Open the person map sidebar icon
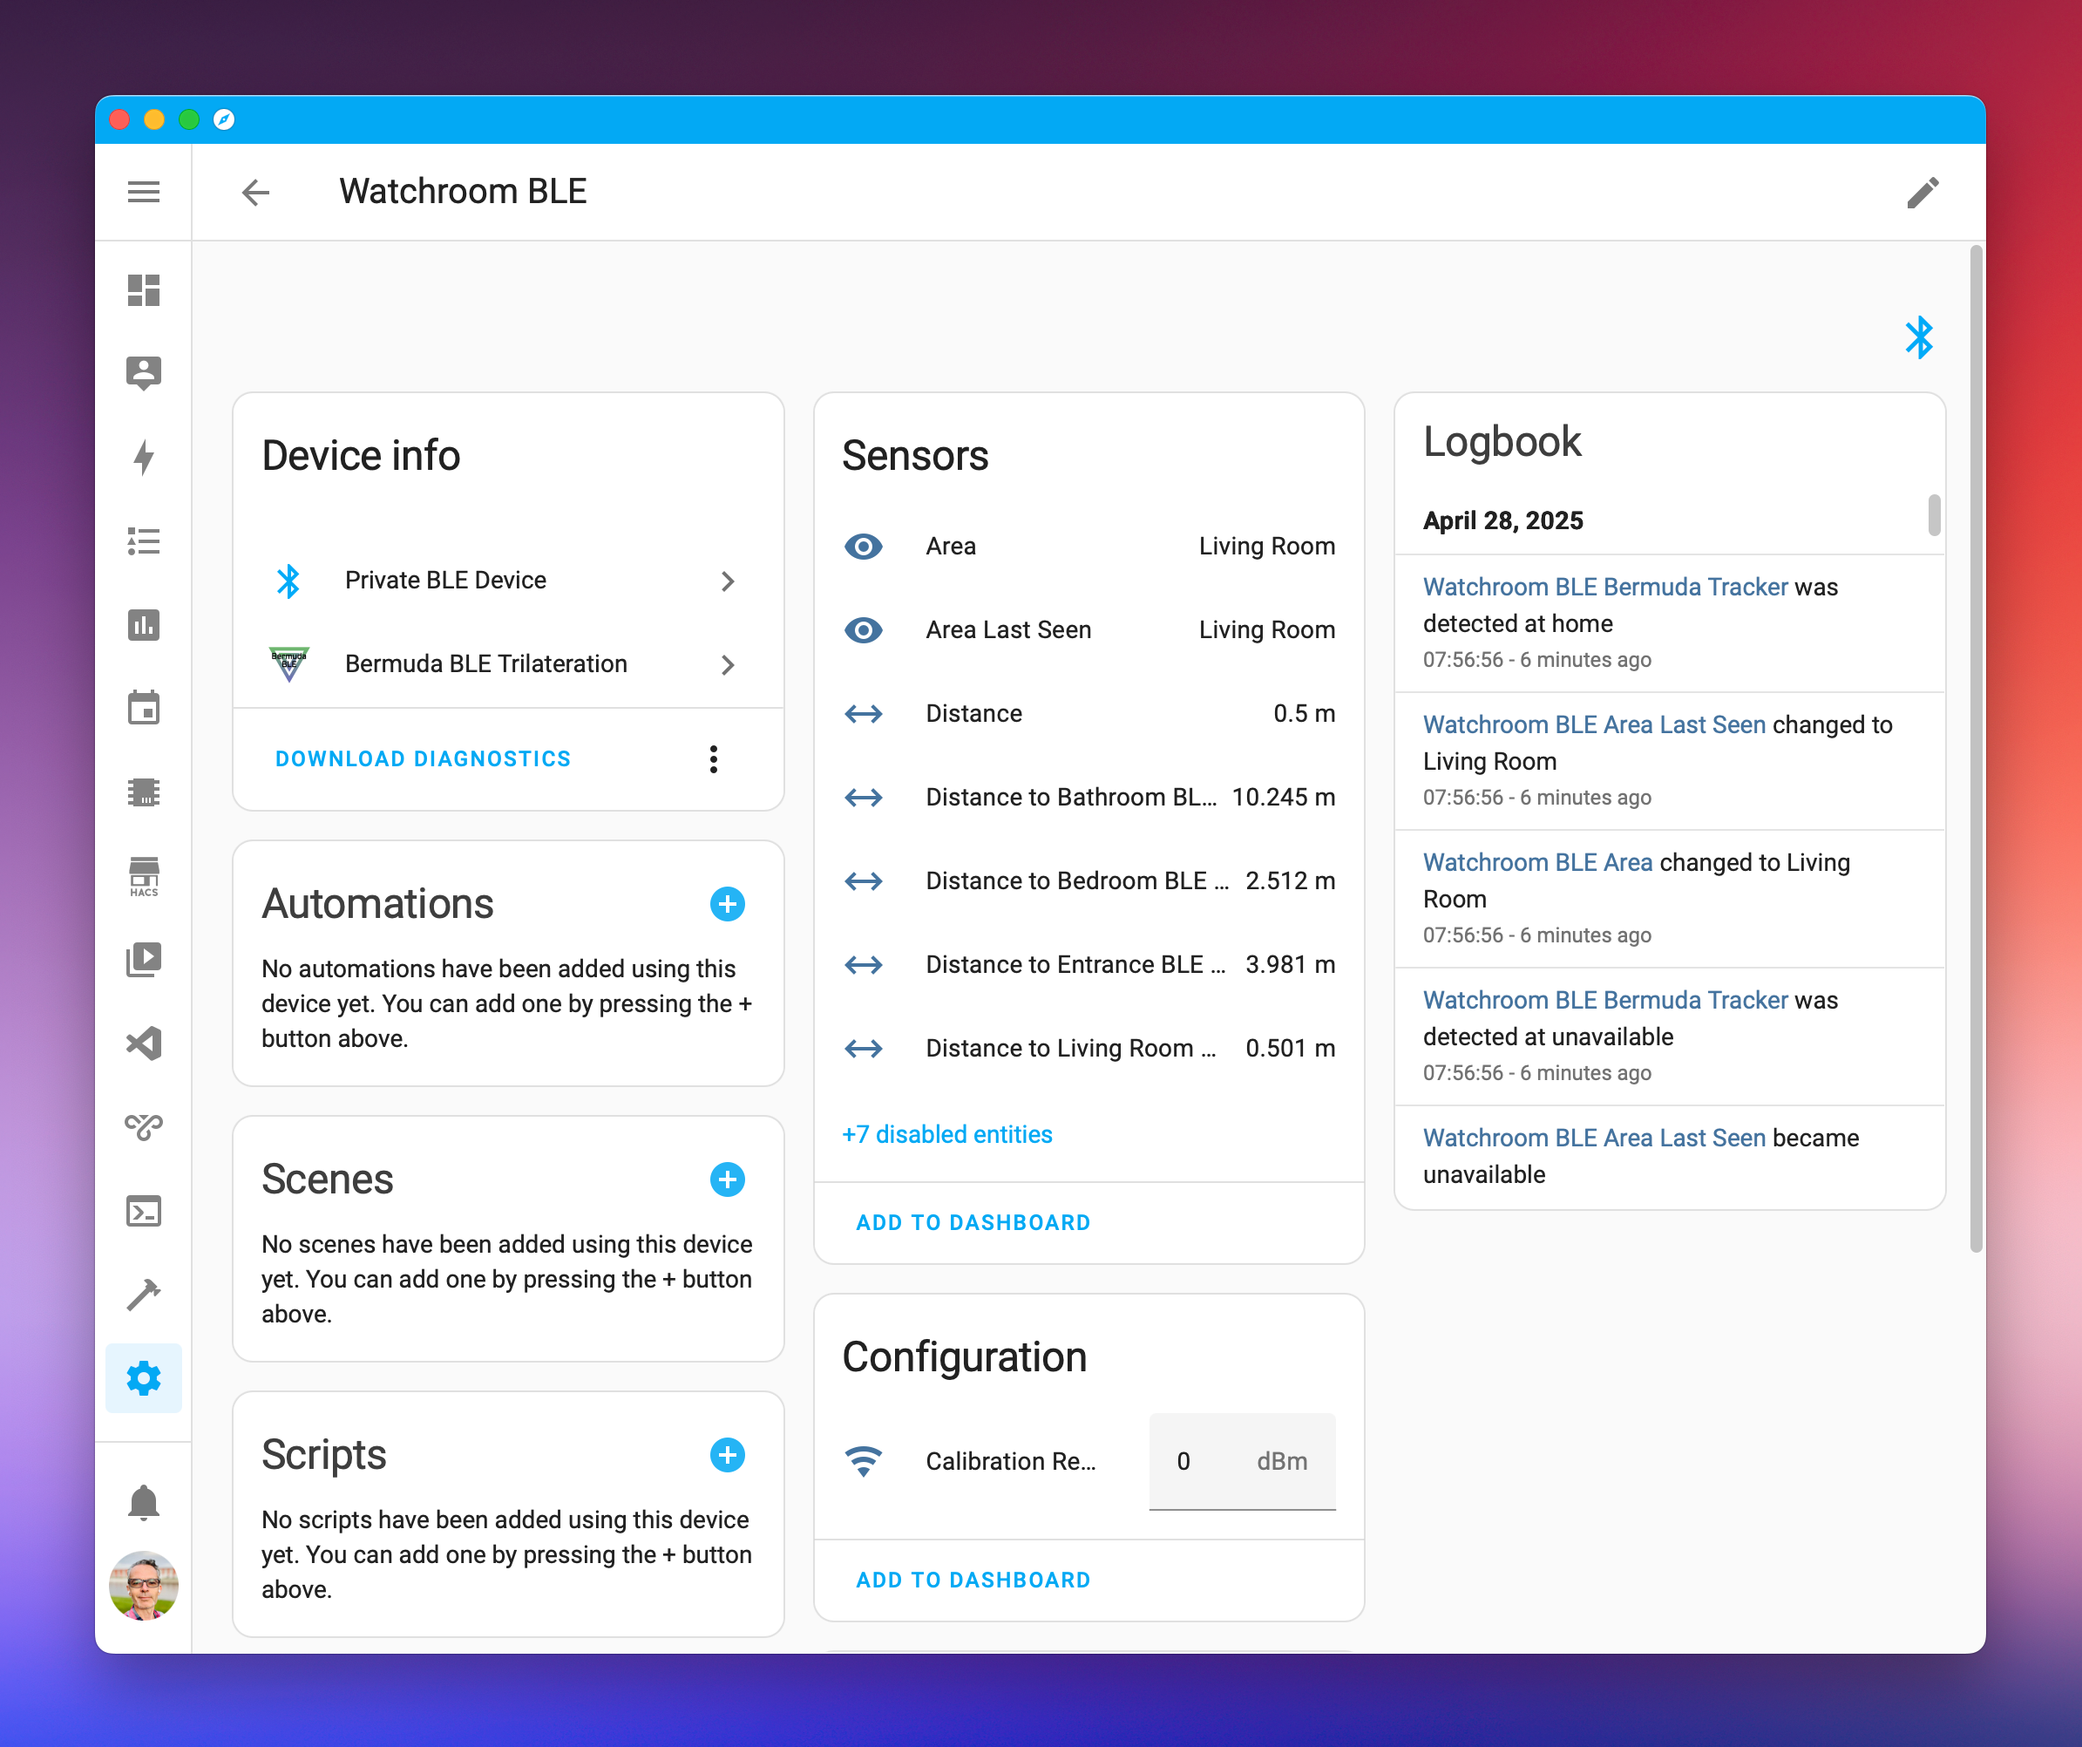The width and height of the screenshot is (2082, 1747). pos(144,374)
